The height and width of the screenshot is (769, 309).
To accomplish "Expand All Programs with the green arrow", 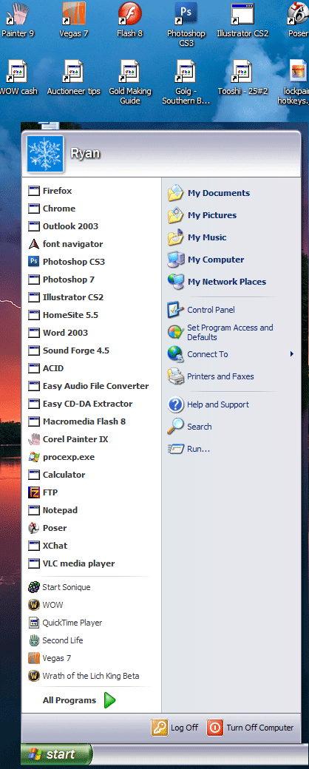I will [110, 700].
